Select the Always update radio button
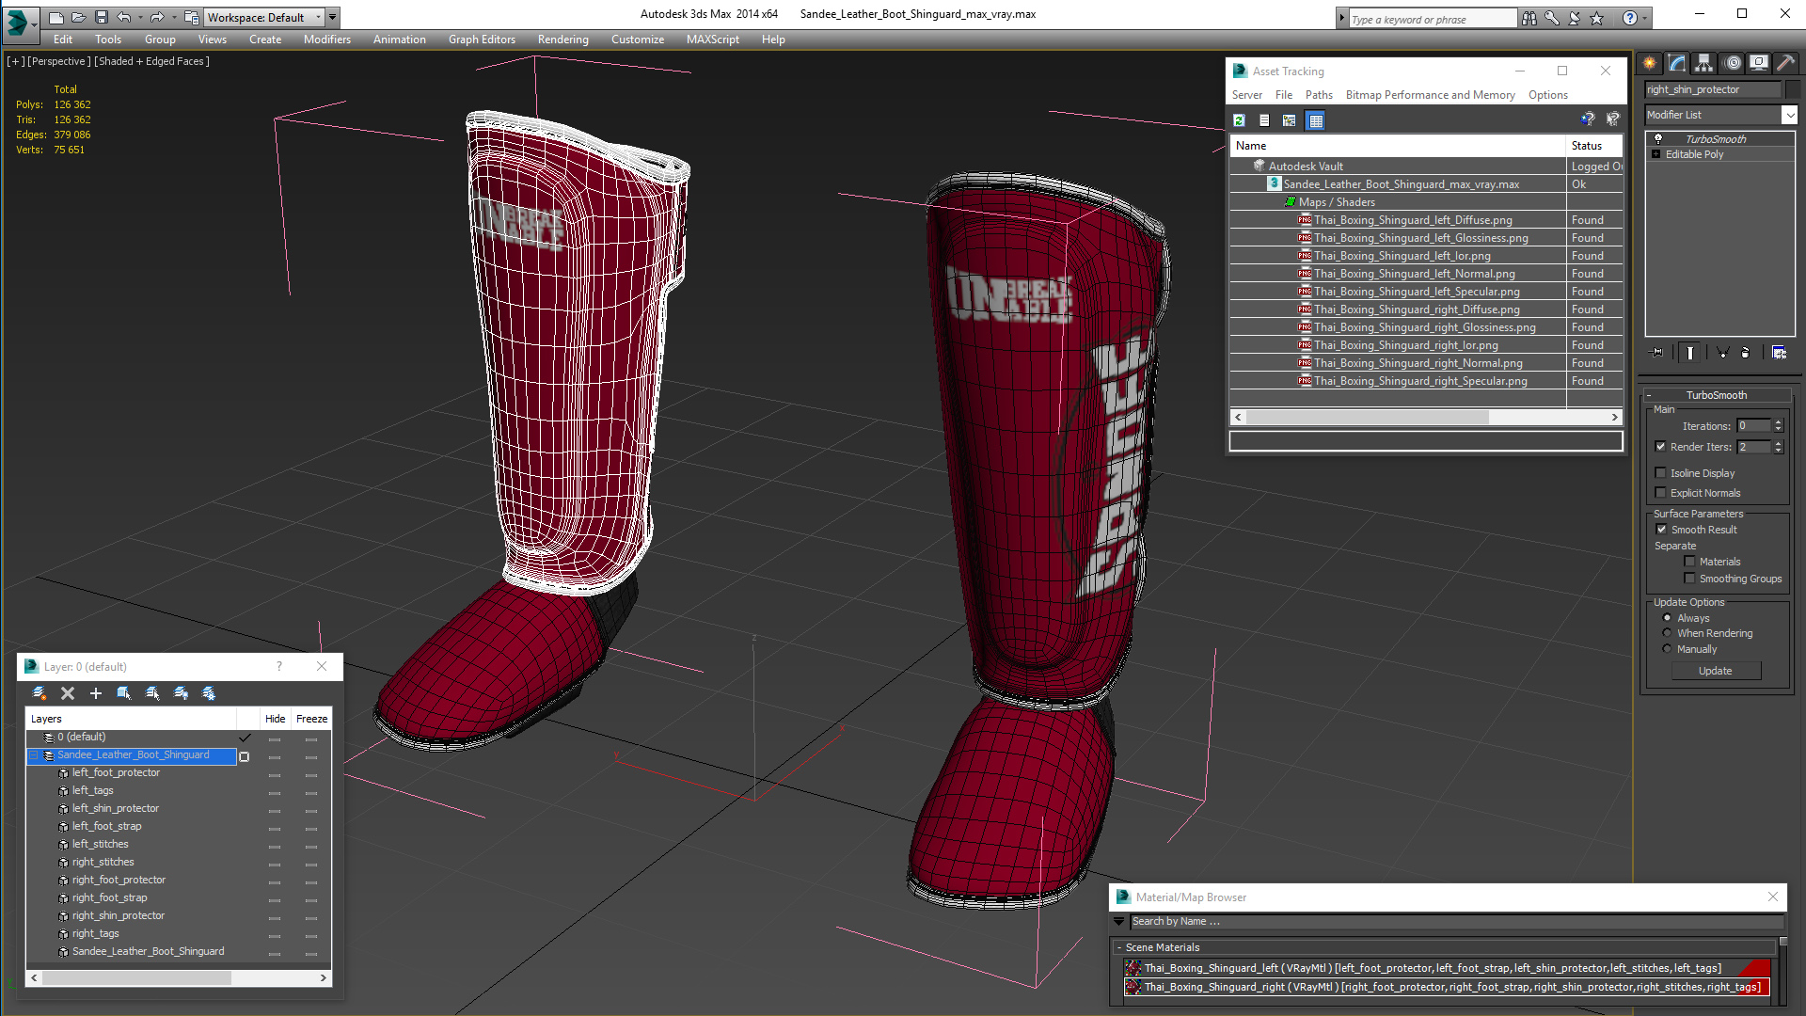 (x=1667, y=618)
